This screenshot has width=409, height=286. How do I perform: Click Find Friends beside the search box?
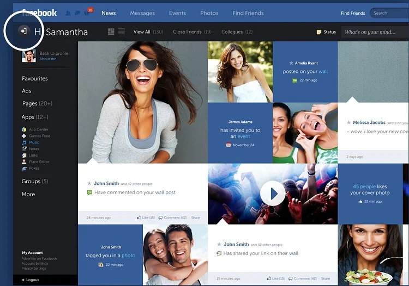(353, 13)
